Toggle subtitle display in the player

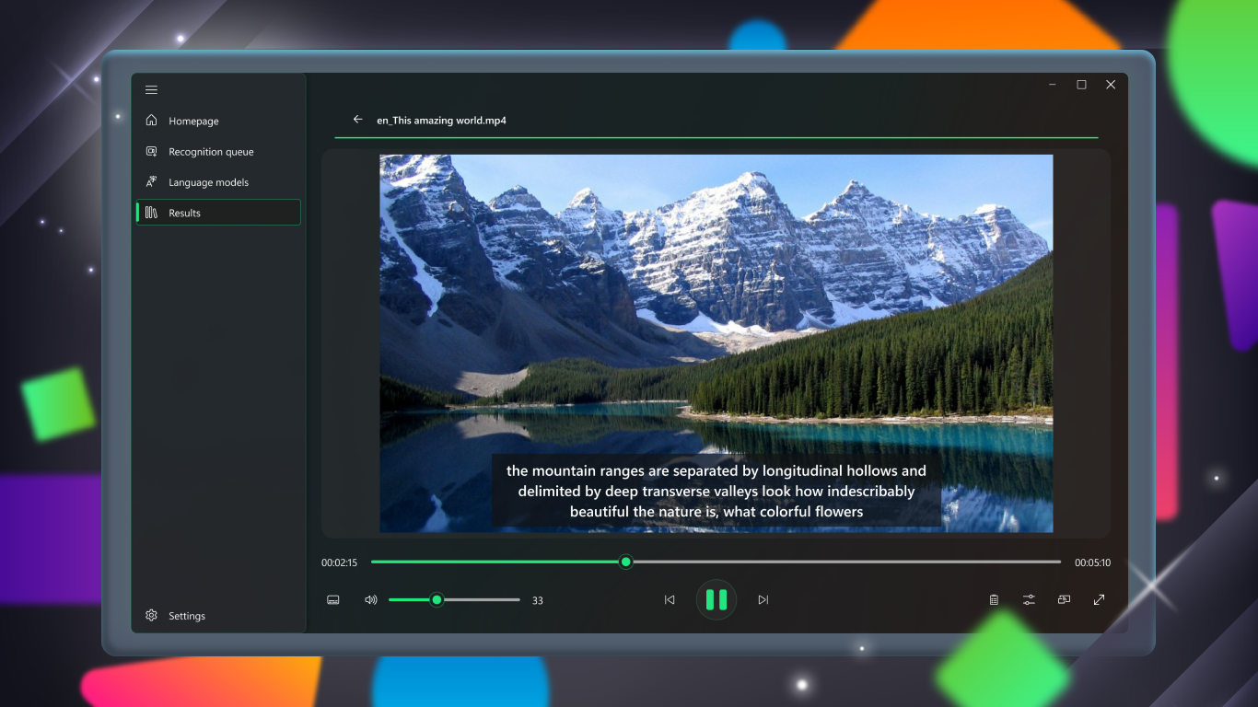pyautogui.click(x=332, y=599)
